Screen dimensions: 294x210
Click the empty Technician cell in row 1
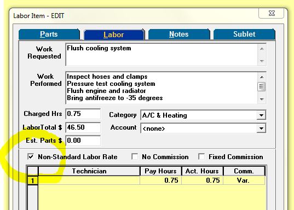pos(89,180)
